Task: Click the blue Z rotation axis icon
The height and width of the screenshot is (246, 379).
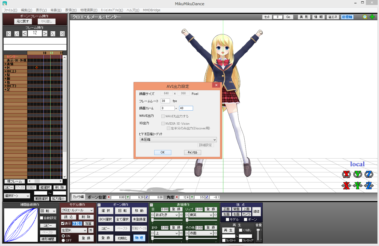Action: [x=369, y=174]
